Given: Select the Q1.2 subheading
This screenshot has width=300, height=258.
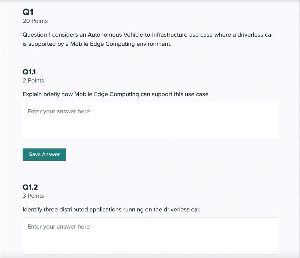Looking at the screenshot, I should point(30,187).
